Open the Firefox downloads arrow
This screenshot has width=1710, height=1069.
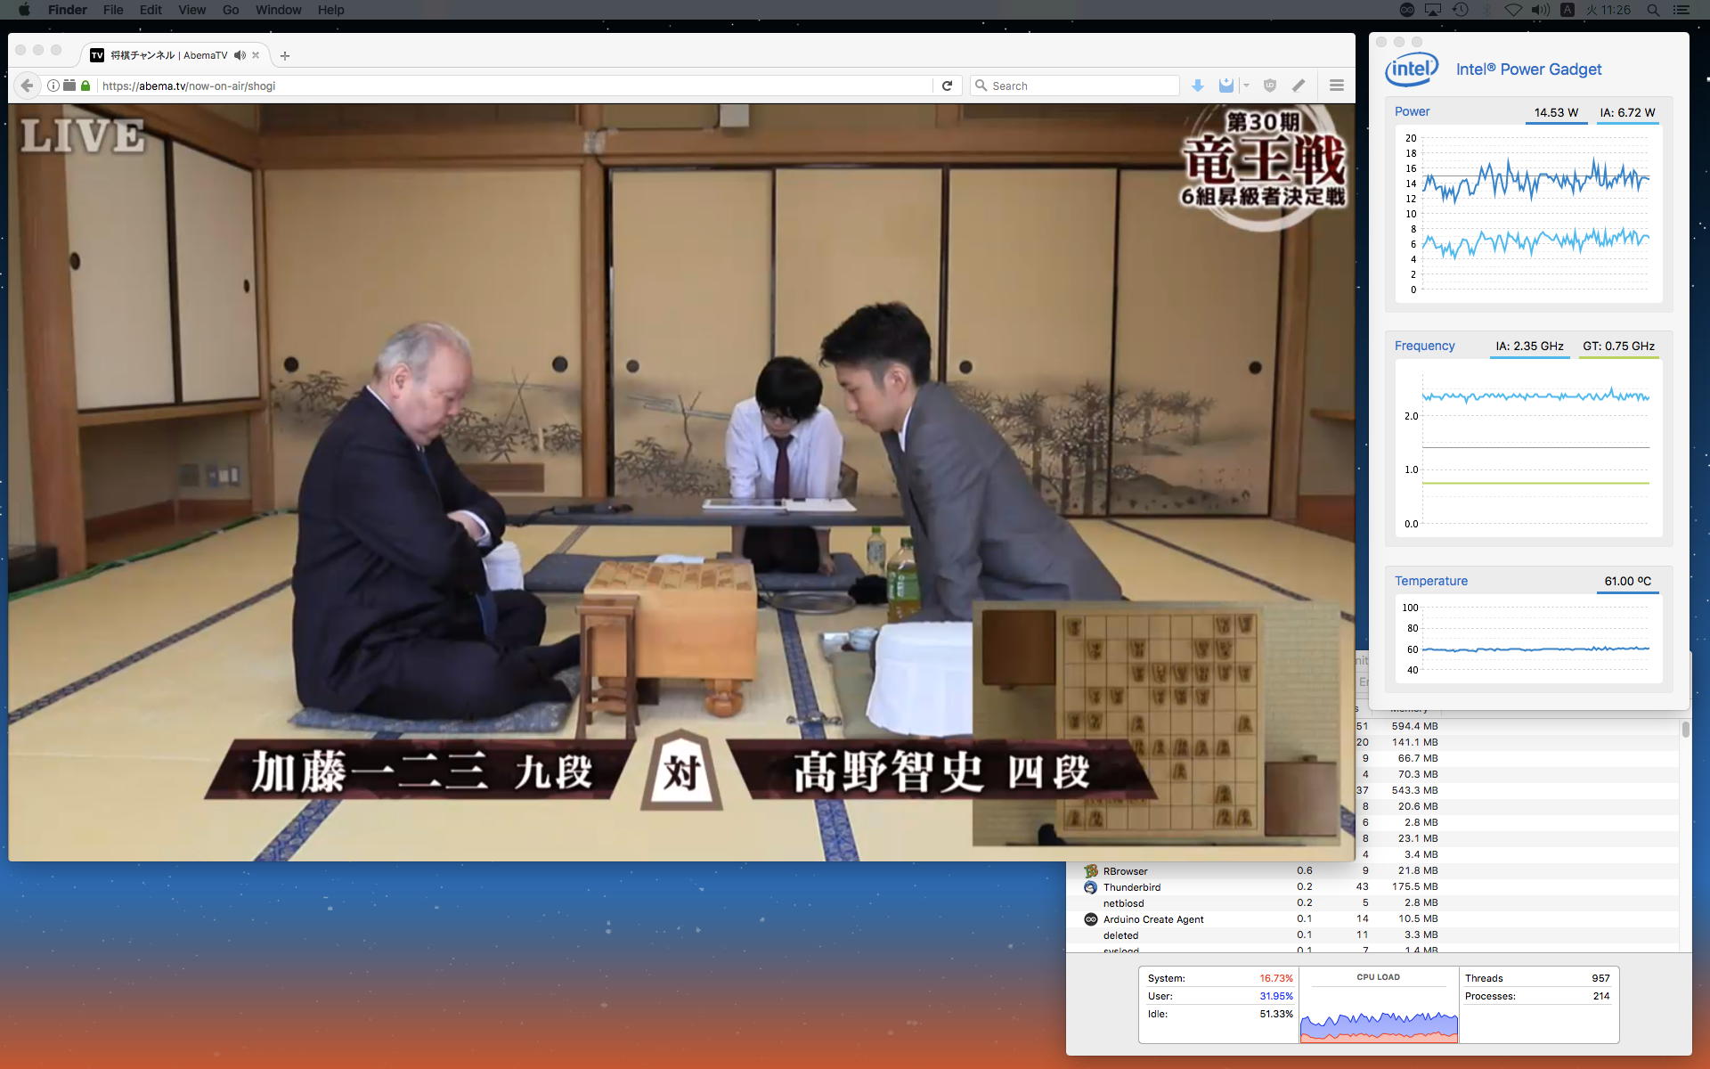1198,86
